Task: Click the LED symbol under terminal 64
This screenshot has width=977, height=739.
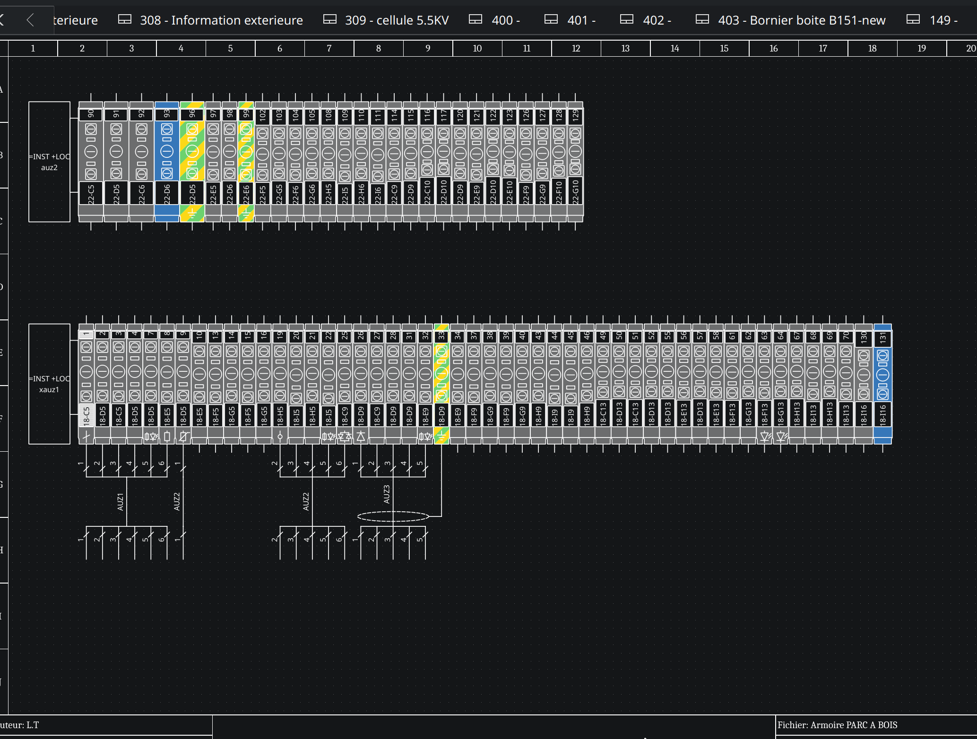Action: click(x=781, y=437)
